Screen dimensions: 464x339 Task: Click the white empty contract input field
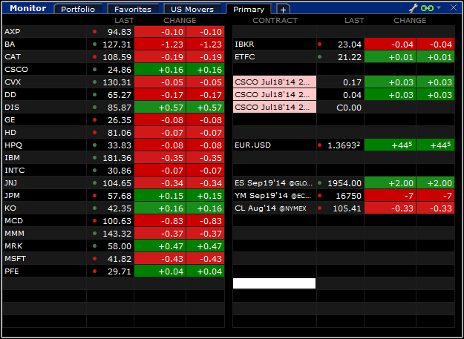coord(274,283)
